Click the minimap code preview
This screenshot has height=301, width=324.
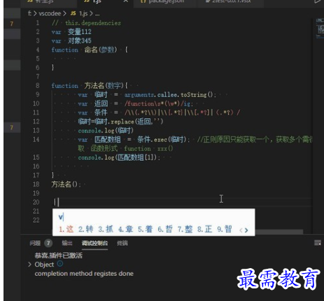tap(320, 28)
